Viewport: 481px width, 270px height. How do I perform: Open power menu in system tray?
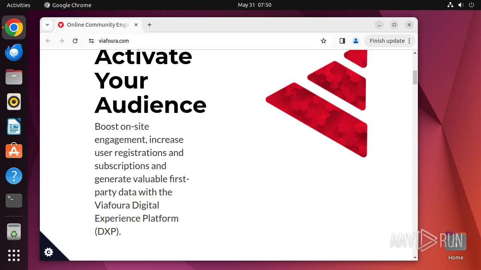pyautogui.click(x=471, y=5)
